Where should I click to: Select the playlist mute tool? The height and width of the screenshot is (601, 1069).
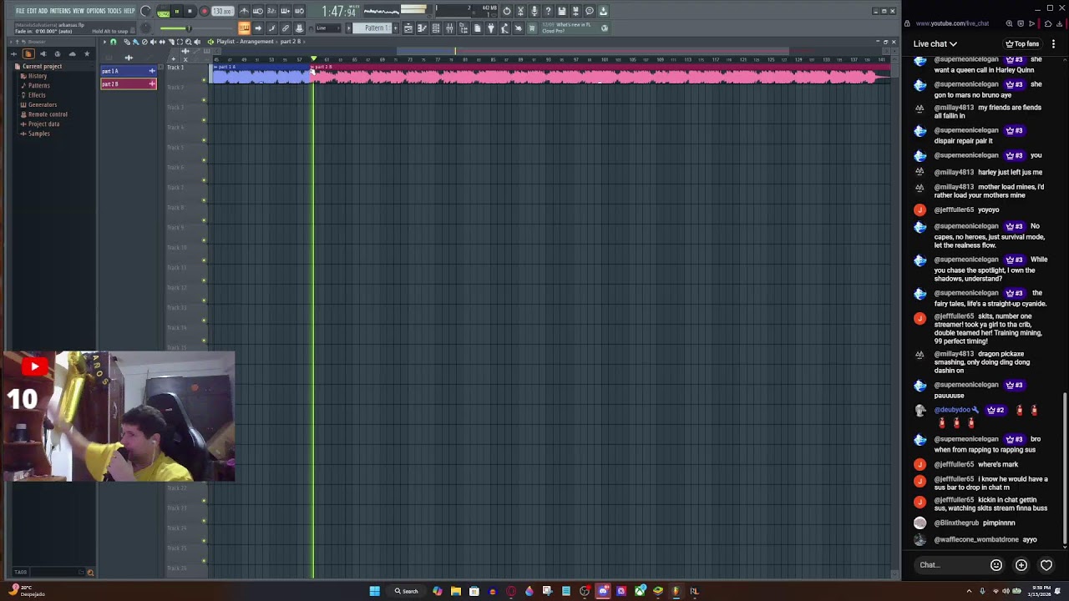[154, 42]
